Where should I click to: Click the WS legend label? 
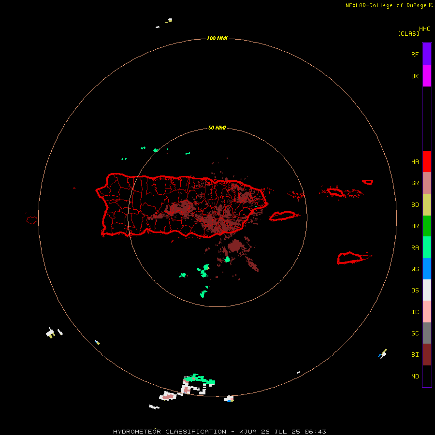[x=415, y=269]
